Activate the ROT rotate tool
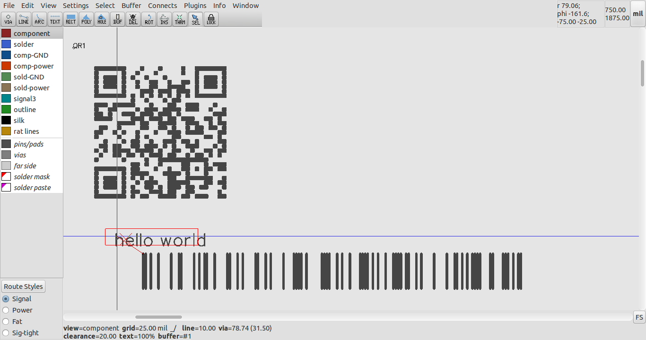 [x=148, y=19]
